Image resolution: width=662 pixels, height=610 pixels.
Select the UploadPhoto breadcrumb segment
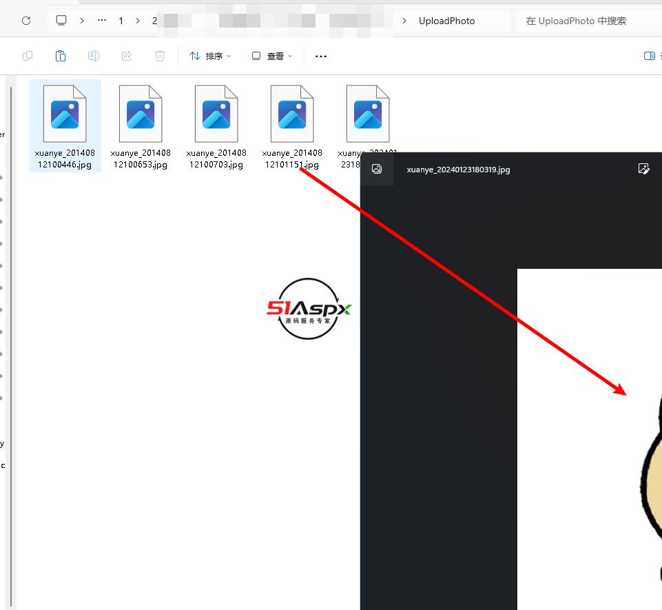click(446, 21)
